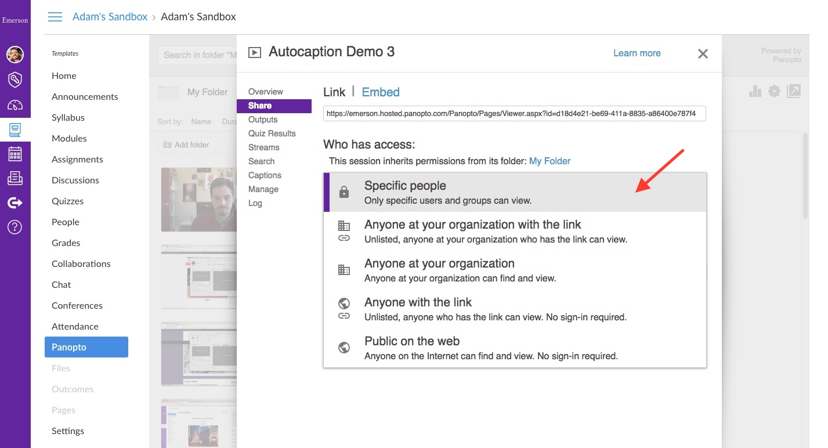The width and height of the screenshot is (828, 448).
Task: Select Panopto in course navigation
Action: pos(86,347)
